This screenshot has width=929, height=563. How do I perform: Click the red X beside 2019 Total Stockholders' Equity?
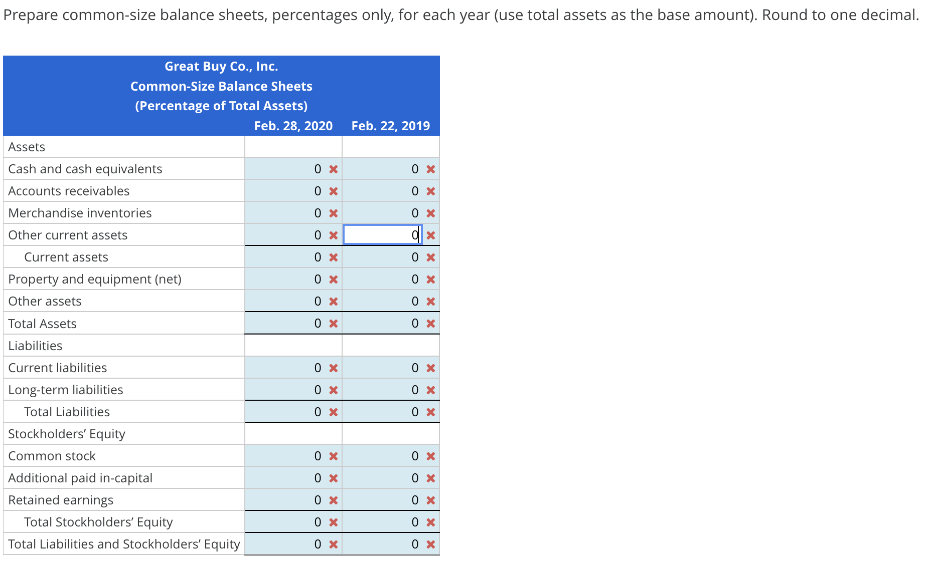pos(430,522)
